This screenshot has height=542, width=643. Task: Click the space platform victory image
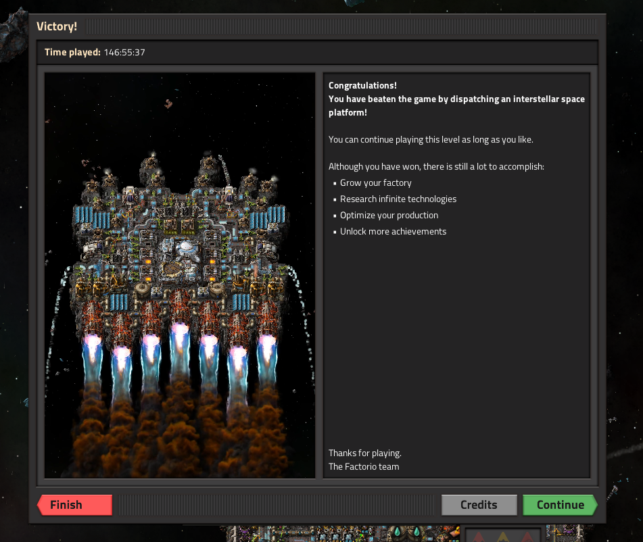click(180, 275)
